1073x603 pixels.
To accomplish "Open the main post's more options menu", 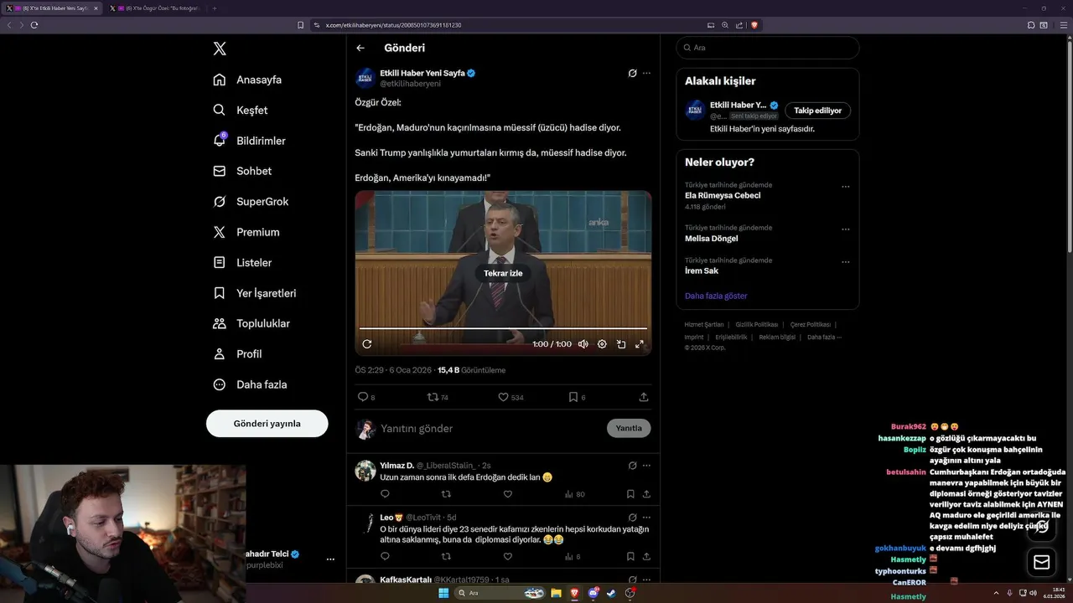I will click(646, 73).
